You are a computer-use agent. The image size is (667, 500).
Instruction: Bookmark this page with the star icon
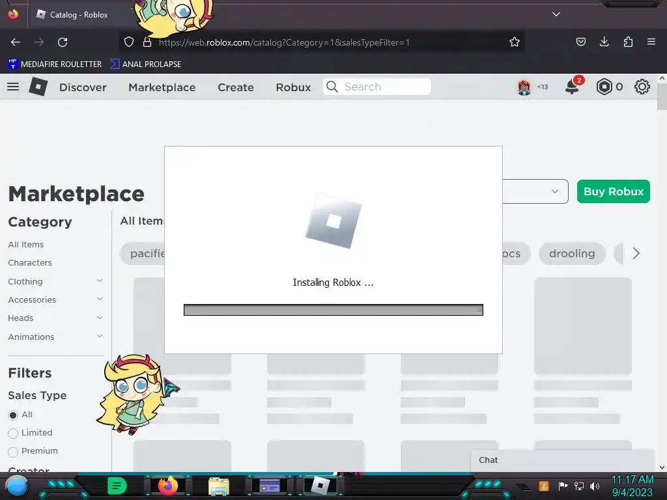pyautogui.click(x=515, y=42)
